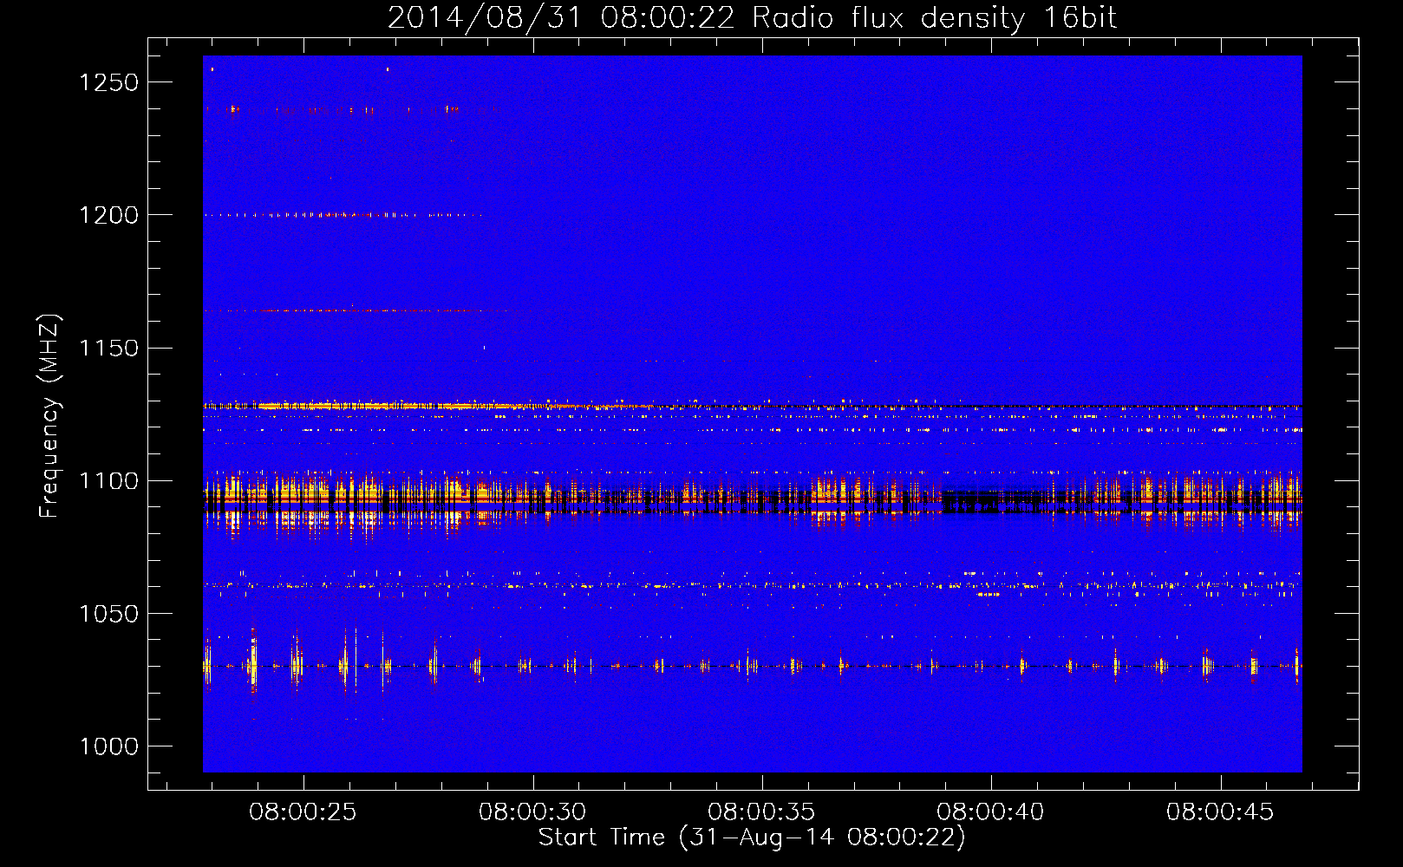Select the 1200 frequency tick label
The height and width of the screenshot is (867, 1403).
pos(109,215)
